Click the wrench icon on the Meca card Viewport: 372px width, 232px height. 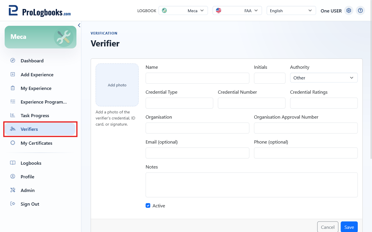(x=64, y=37)
